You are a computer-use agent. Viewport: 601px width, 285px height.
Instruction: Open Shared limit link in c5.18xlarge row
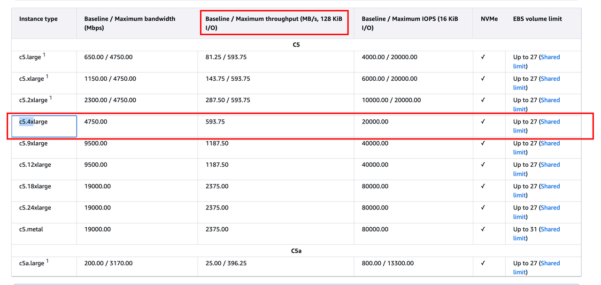550,186
